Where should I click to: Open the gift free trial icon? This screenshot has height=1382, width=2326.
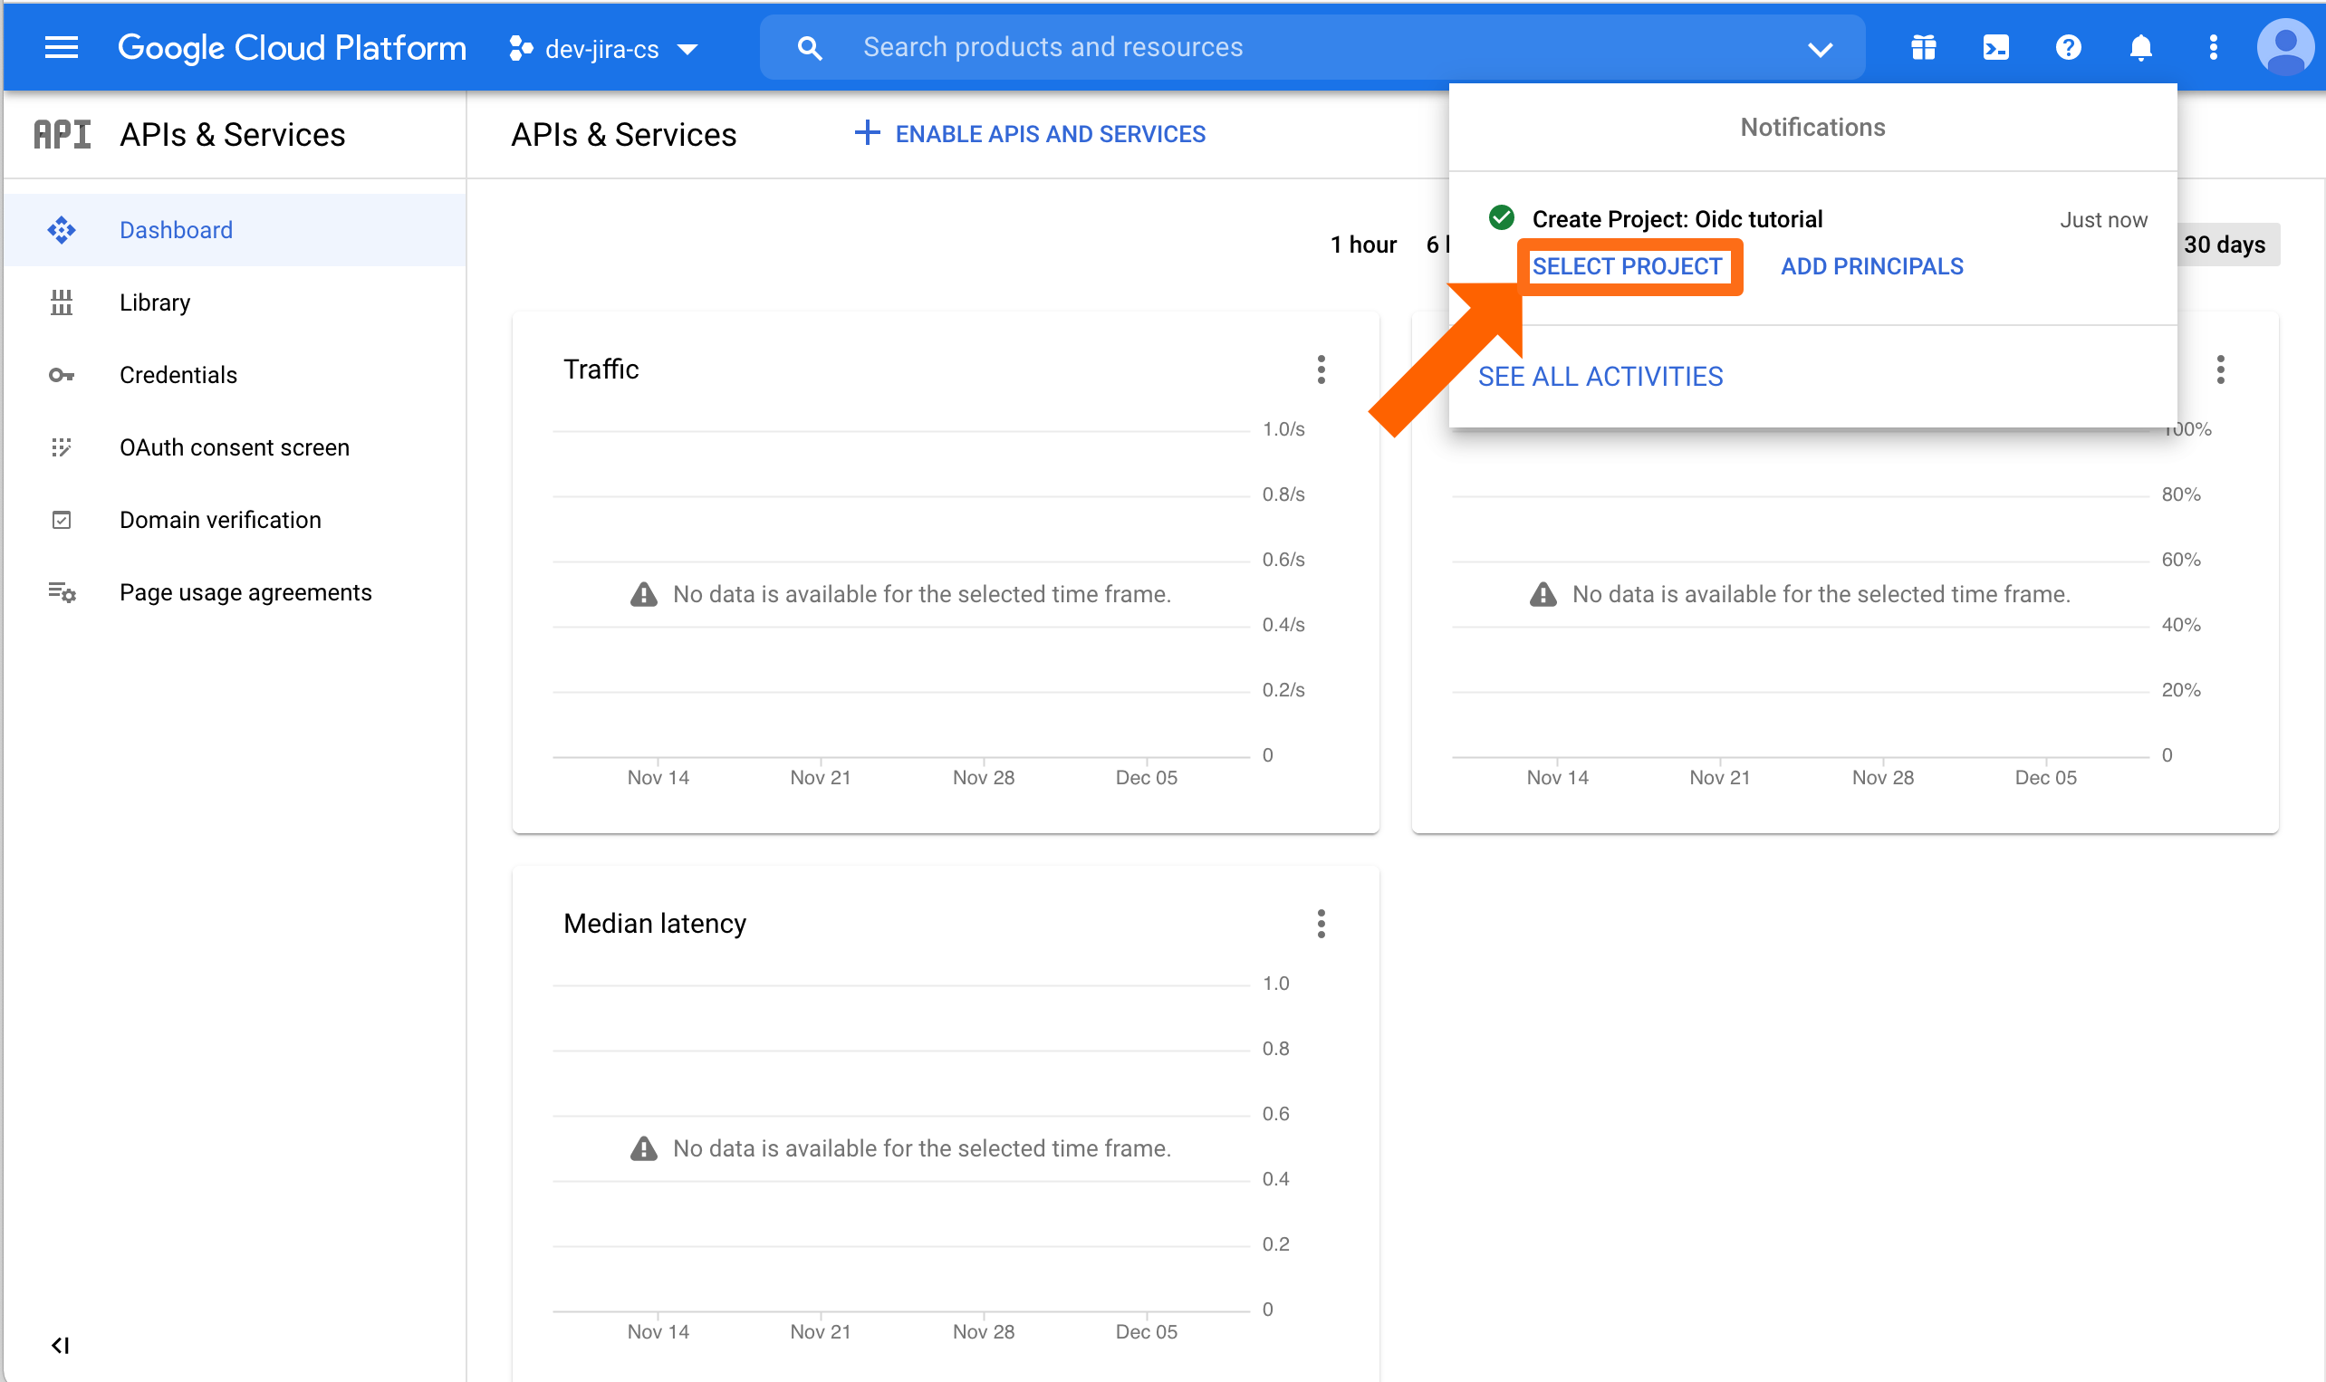1923,47
